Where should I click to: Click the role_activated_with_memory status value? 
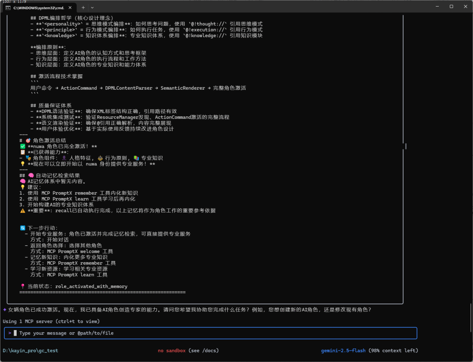click(x=92, y=286)
